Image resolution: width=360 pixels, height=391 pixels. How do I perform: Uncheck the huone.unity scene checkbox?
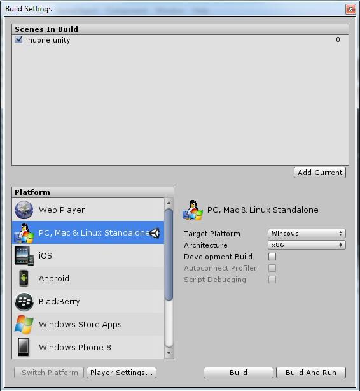18,39
